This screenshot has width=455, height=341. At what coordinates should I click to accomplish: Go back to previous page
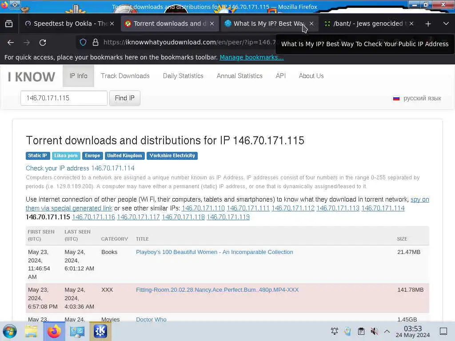[11, 43]
